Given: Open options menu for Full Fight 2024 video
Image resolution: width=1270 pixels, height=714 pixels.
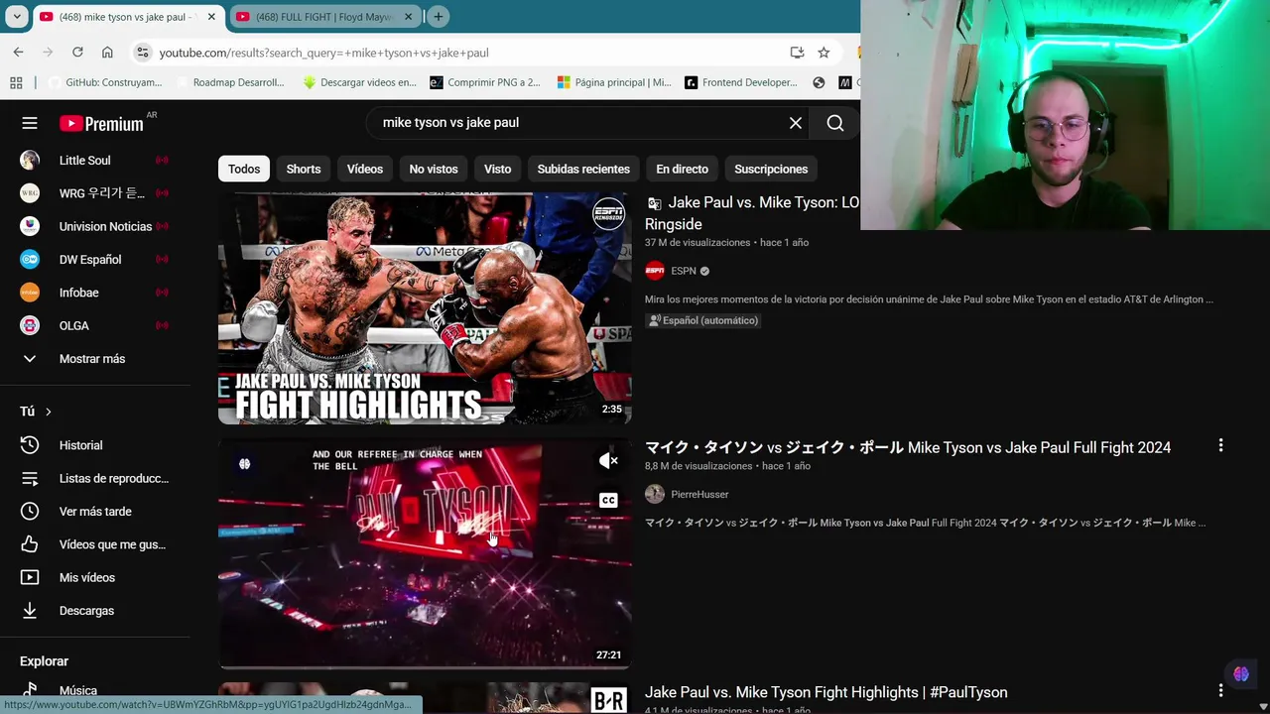Looking at the screenshot, I should click(1220, 446).
